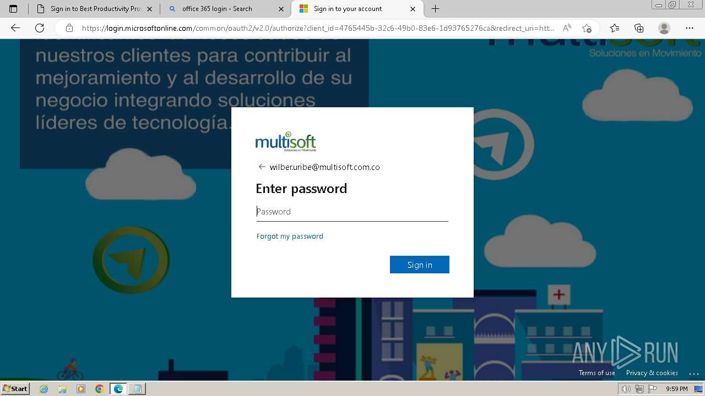
Task: Open the Read aloud icon in the address bar
Action: (567, 28)
